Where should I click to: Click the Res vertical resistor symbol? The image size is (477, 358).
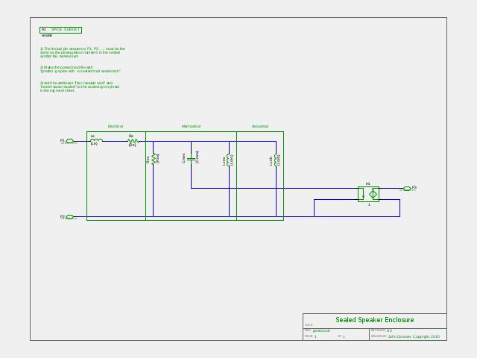pos(154,159)
